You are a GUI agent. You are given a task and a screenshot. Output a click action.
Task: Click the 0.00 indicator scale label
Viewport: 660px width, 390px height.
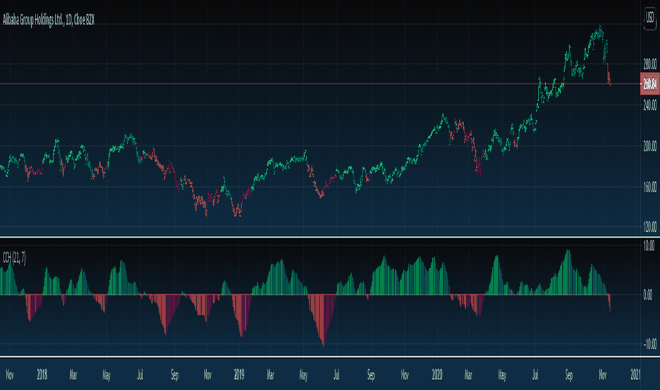(649, 295)
